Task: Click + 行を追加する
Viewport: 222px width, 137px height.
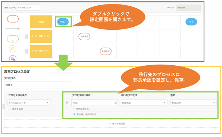Action: pyautogui.click(x=81, y=109)
